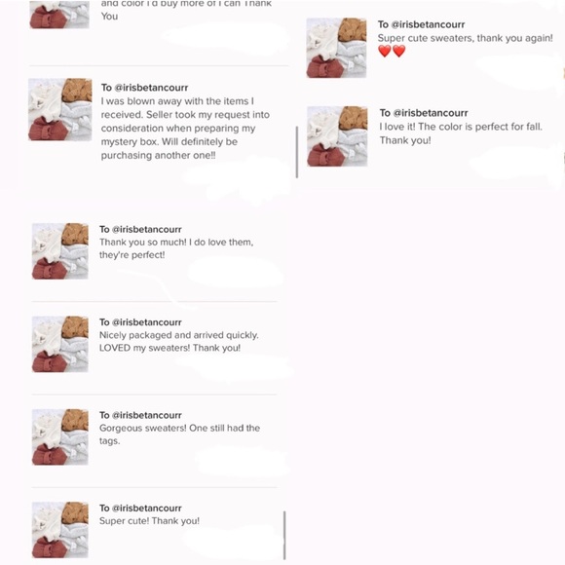This screenshot has width=565, height=565.
Task: Open thumbnail next to 'Super cute sweaters' review
Action: (336, 48)
